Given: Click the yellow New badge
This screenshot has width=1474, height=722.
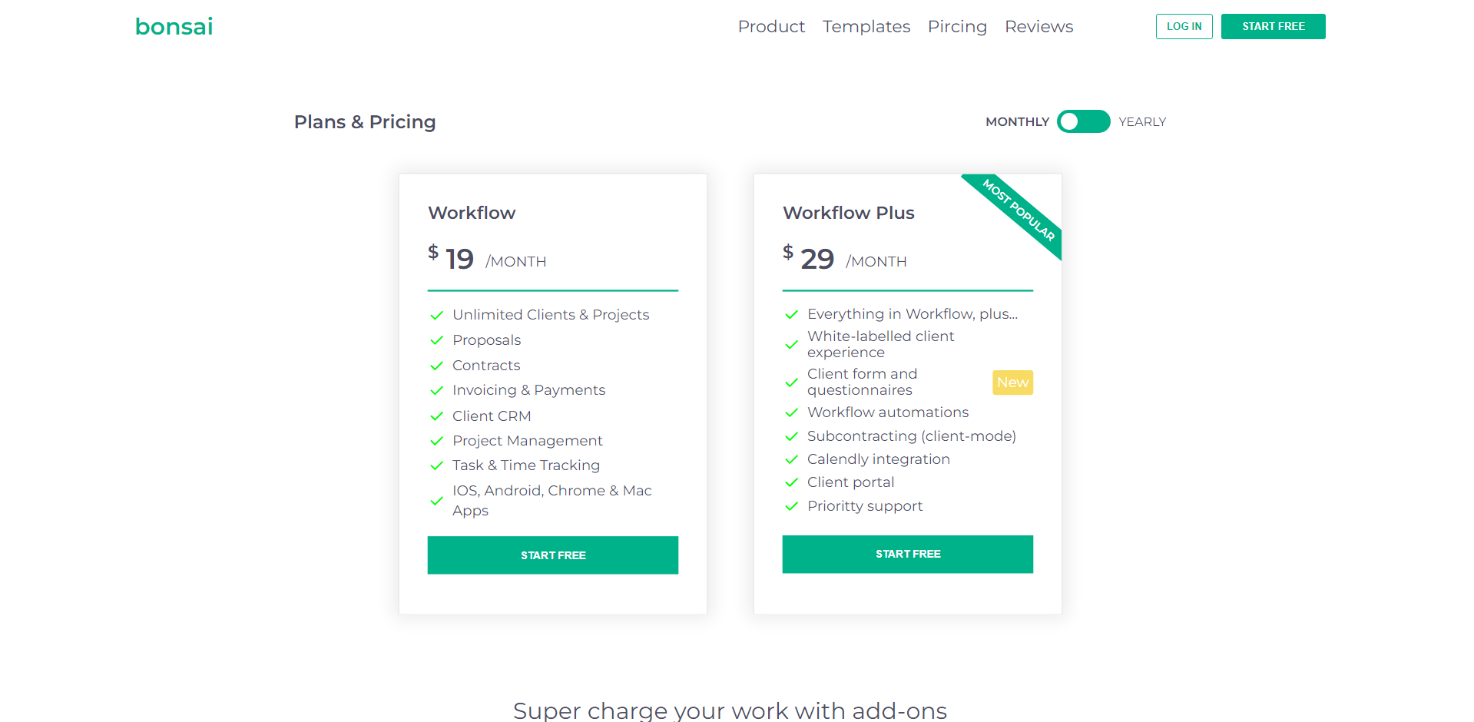Looking at the screenshot, I should (1012, 383).
